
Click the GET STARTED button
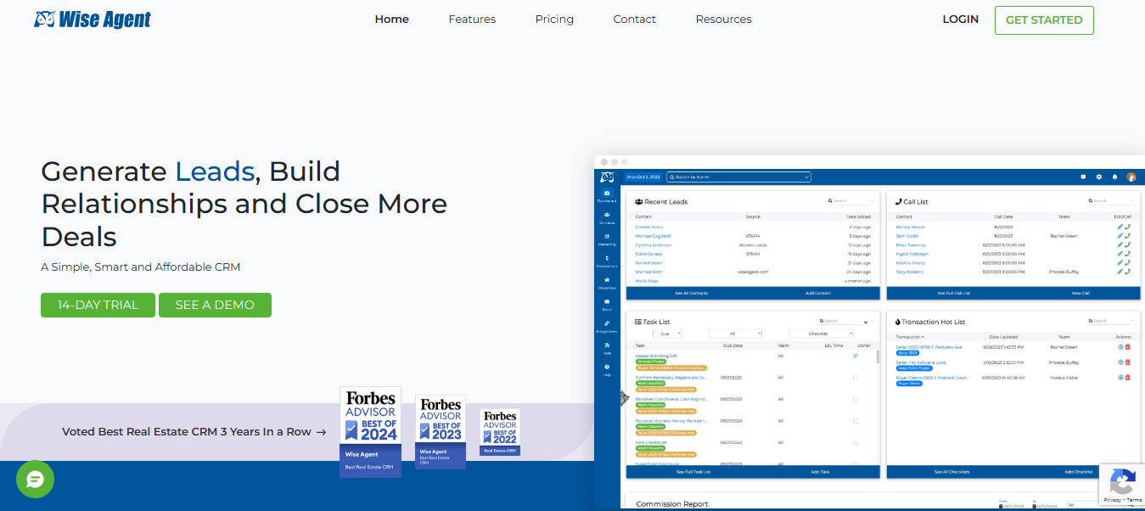(x=1044, y=20)
